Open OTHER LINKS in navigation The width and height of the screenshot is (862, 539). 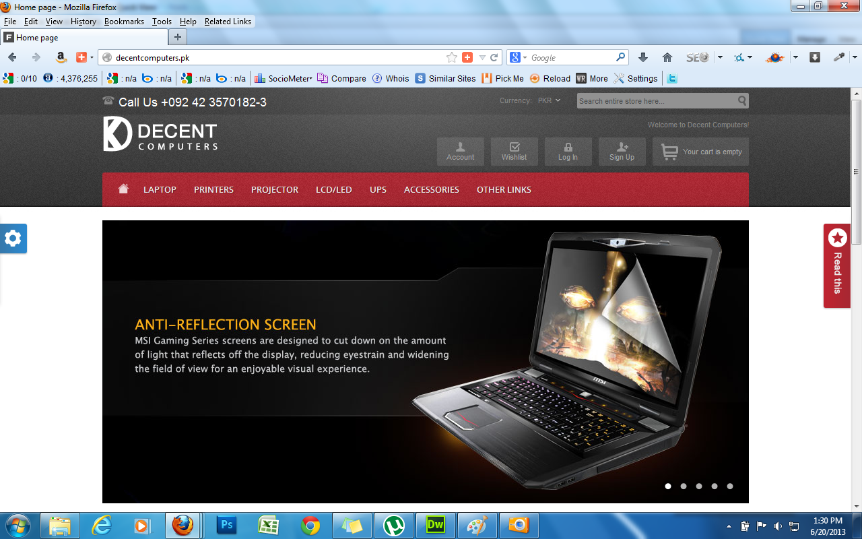(x=504, y=189)
